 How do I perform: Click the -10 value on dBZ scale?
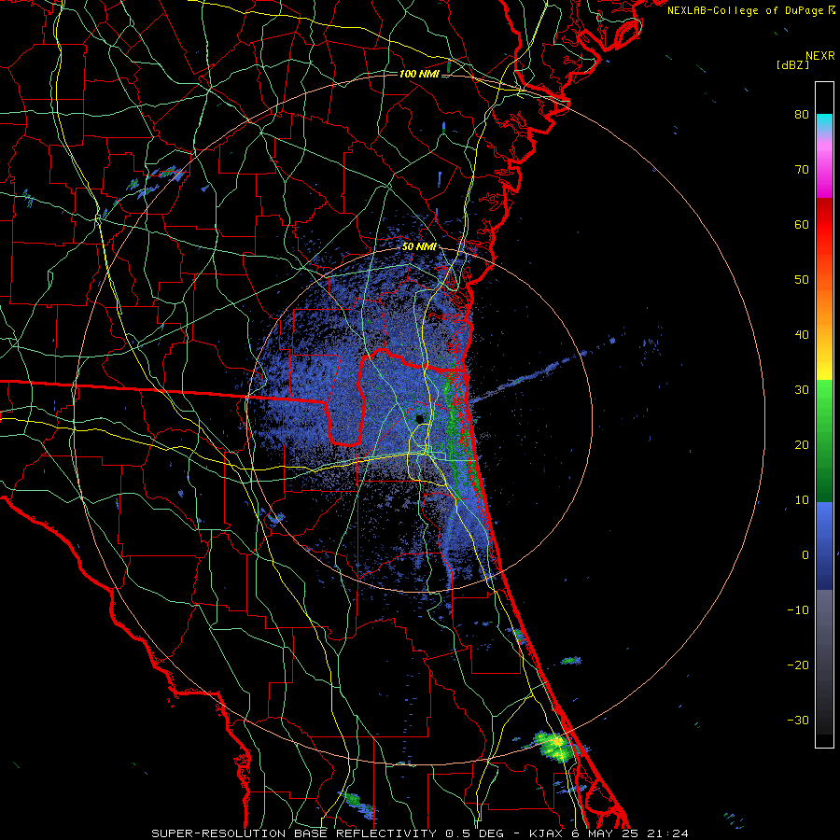point(798,610)
